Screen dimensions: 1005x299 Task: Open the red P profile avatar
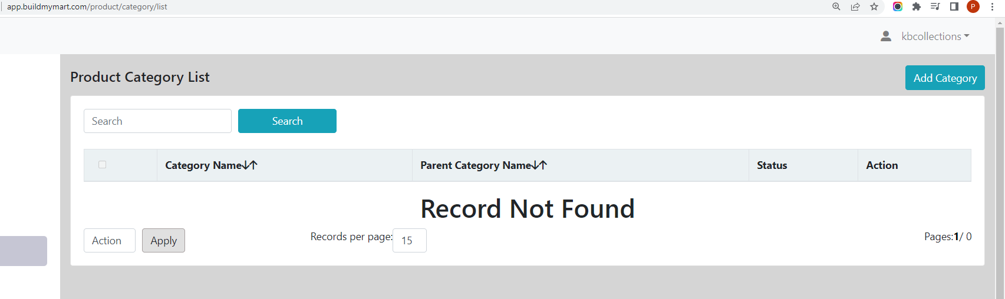973,6
